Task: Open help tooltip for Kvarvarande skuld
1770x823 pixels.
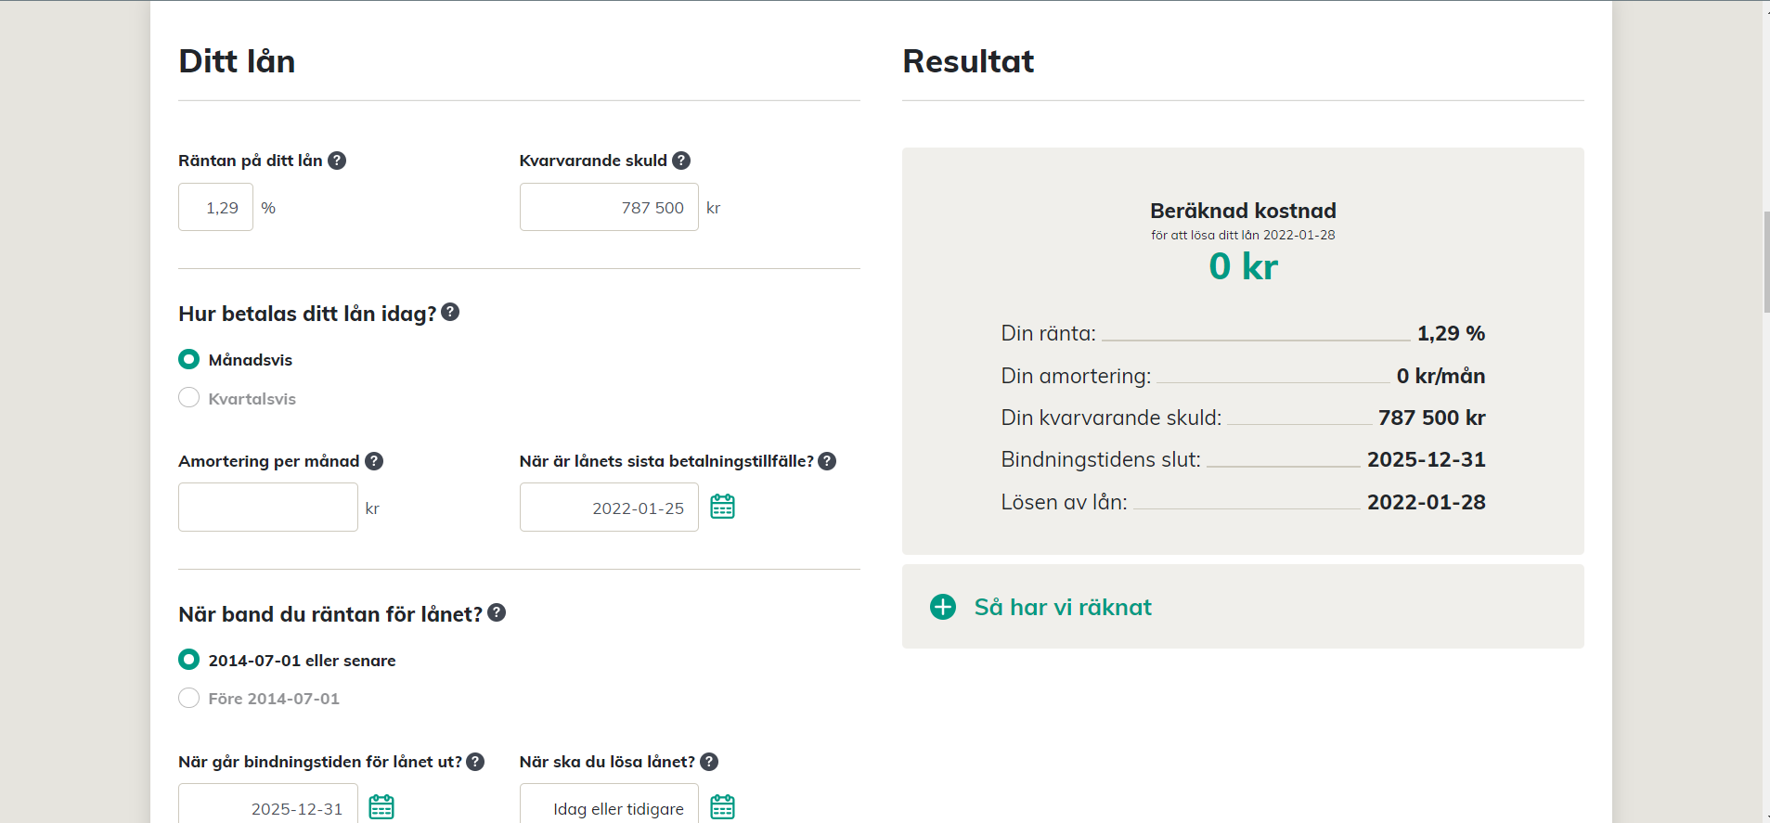Action: click(681, 161)
